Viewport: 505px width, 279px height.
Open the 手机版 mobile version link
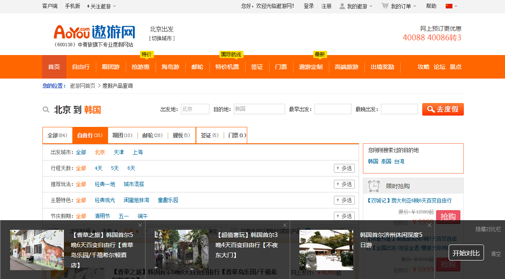tap(72, 6)
